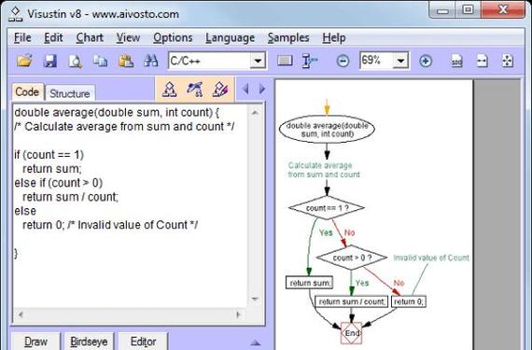Click the Paste clipboard icon

[126, 61]
